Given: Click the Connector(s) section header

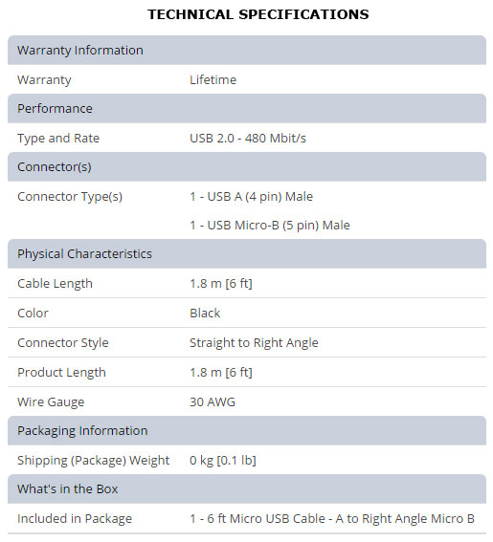Looking at the screenshot, I should tap(247, 167).
